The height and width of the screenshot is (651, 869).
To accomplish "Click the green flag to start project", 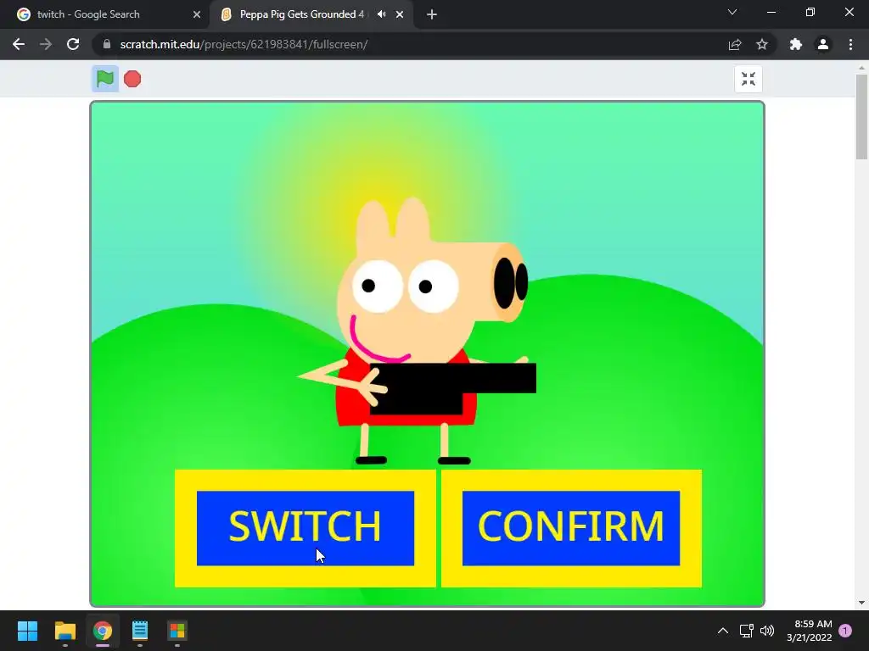I will [104, 79].
